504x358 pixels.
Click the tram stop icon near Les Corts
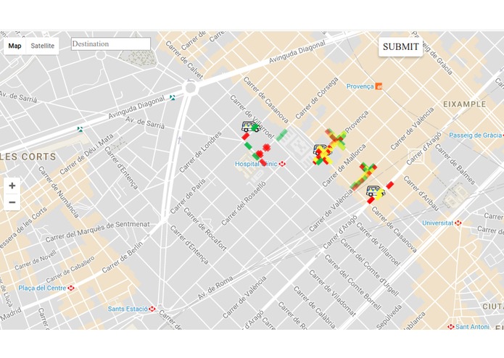80,129
